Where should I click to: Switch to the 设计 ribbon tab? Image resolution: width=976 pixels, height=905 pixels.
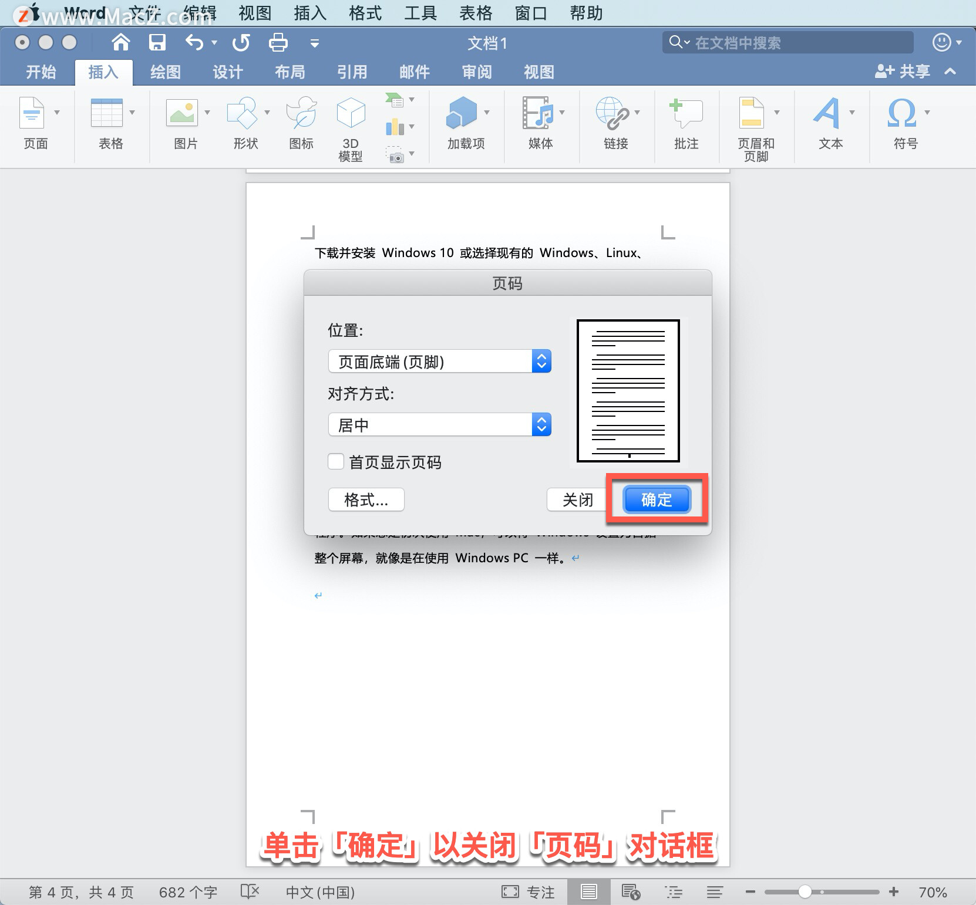pyautogui.click(x=228, y=72)
